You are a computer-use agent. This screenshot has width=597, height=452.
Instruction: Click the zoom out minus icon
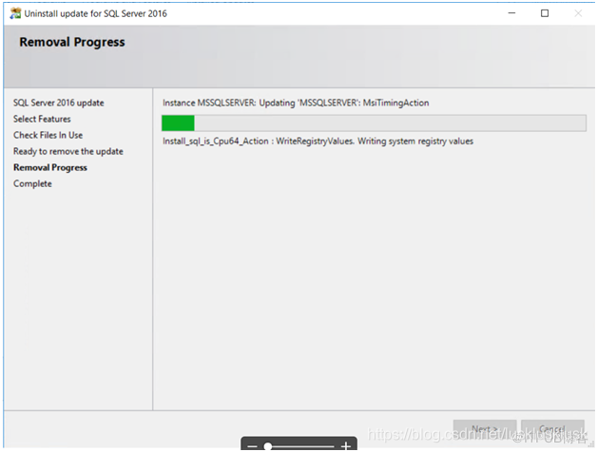tap(252, 446)
